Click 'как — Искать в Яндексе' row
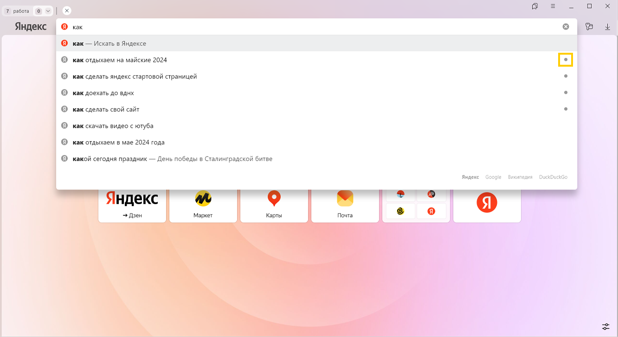 (x=109, y=44)
